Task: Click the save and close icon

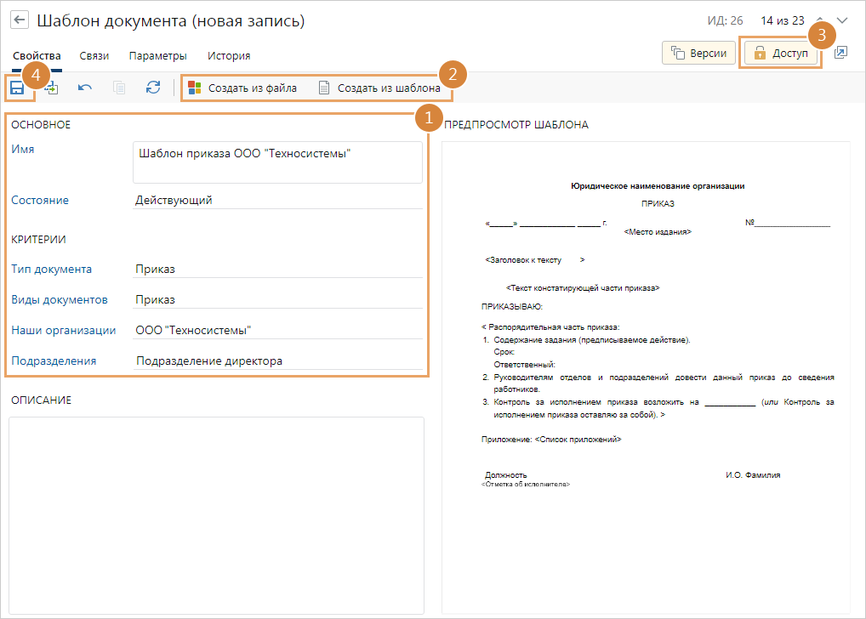Action: tap(51, 88)
